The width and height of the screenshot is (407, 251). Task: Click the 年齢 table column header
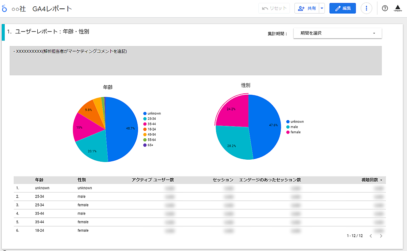[x=39, y=180]
